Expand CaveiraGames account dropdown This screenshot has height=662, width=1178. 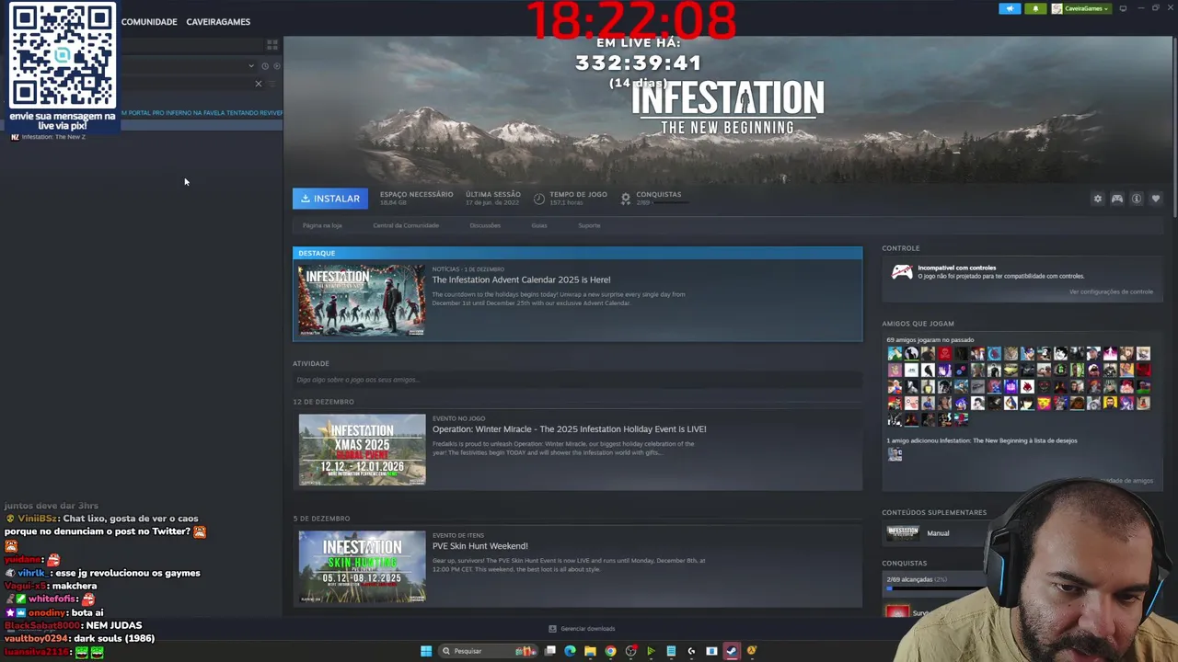(x=1080, y=8)
